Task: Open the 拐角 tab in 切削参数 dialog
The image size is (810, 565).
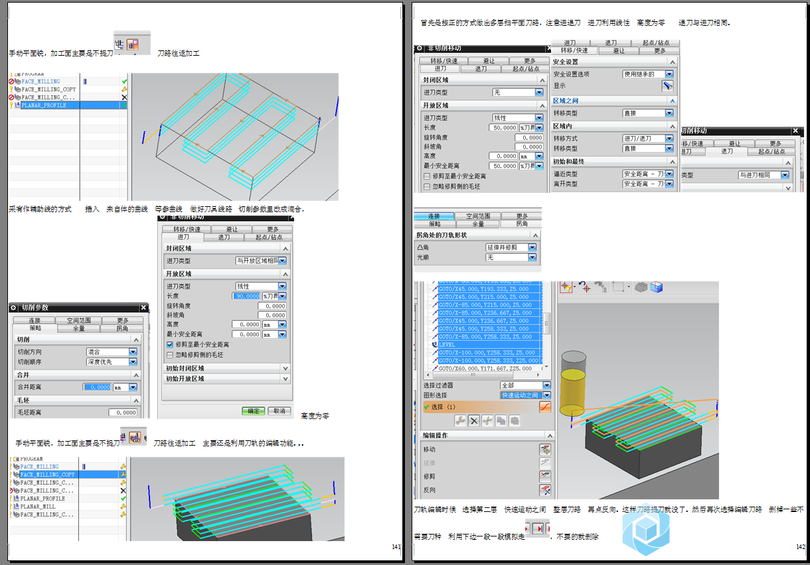Action: pos(122,328)
